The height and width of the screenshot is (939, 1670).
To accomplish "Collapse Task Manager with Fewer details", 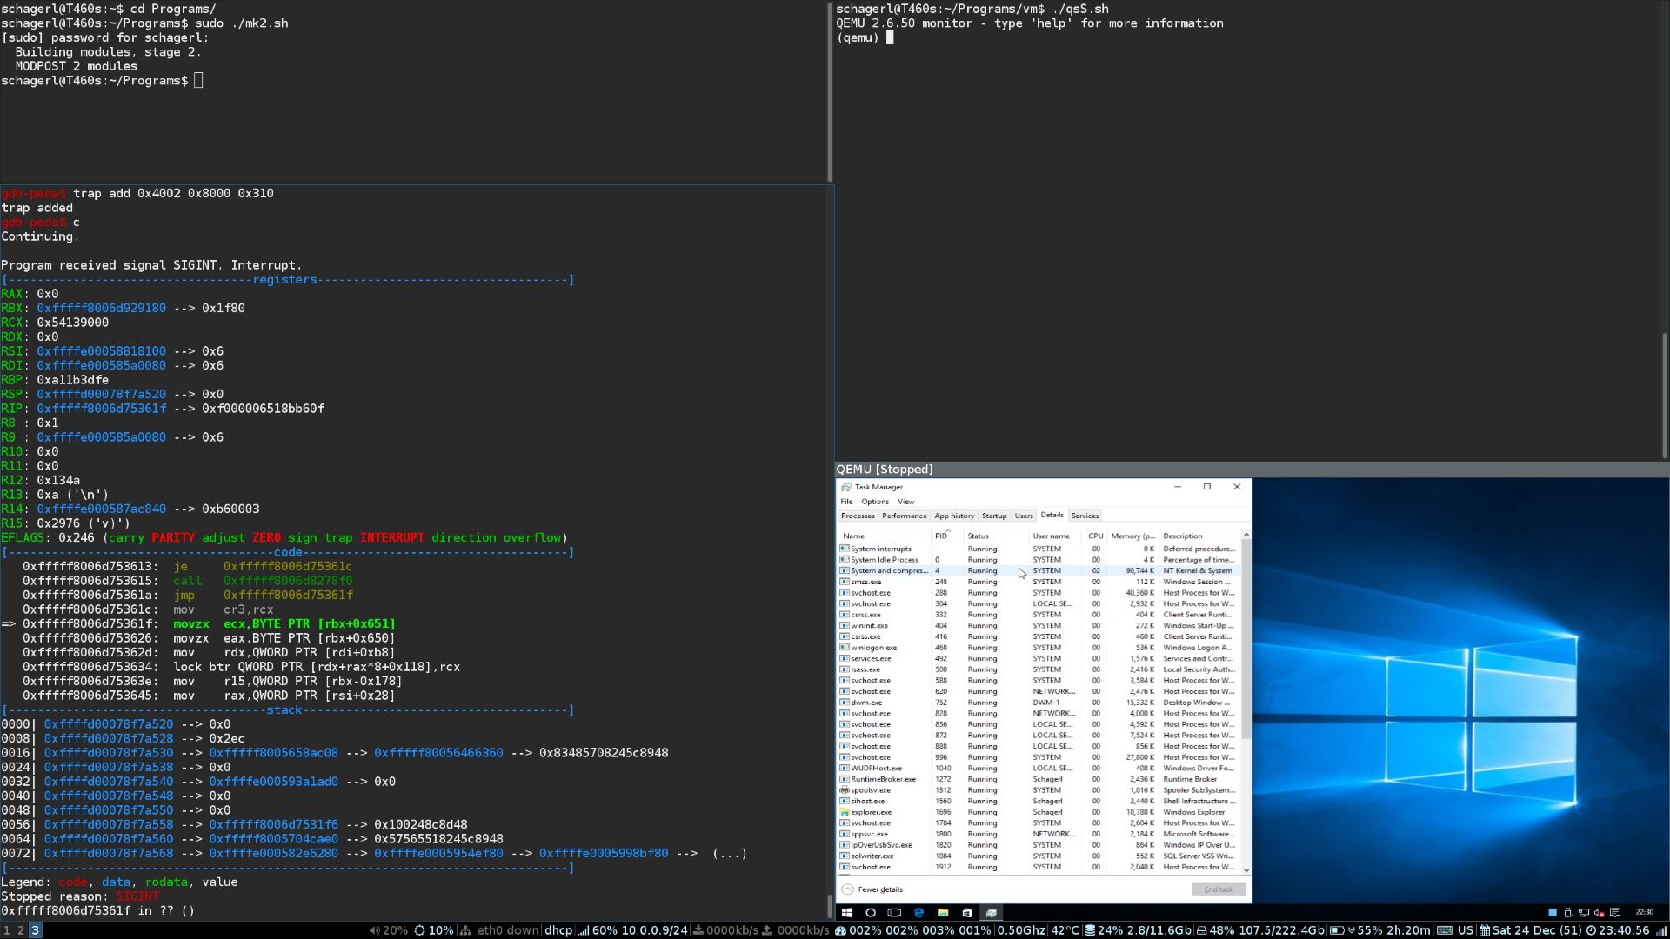I will point(872,889).
